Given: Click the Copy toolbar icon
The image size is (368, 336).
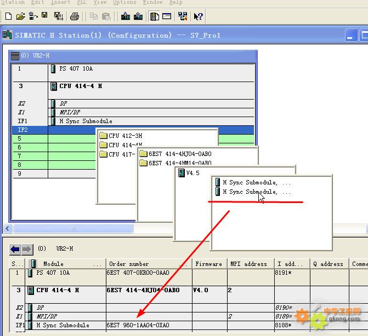Looking at the screenshot, I should (94, 16).
